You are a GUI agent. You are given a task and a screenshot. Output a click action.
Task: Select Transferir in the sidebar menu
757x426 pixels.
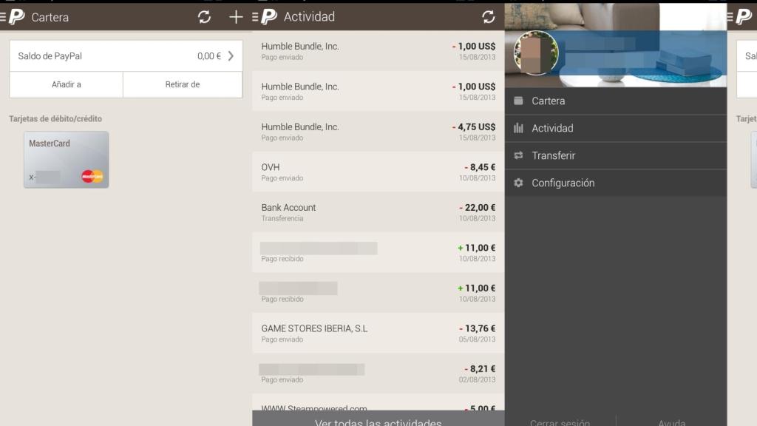coord(555,155)
